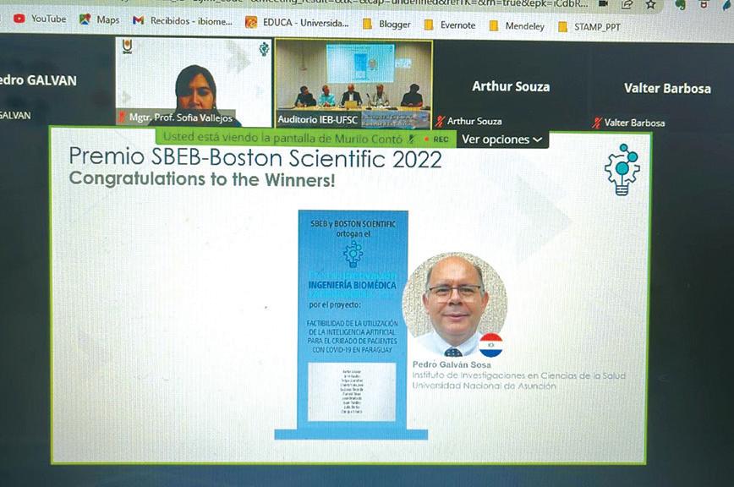Click INGENIERÍA BIOMÉDICA text on plaque
Image resolution: width=734 pixels, height=487 pixels.
(x=352, y=285)
